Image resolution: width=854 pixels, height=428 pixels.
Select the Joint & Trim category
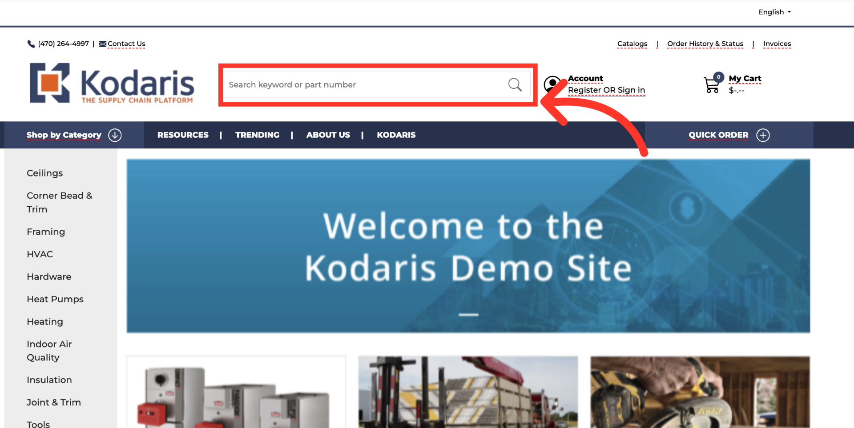coord(53,403)
